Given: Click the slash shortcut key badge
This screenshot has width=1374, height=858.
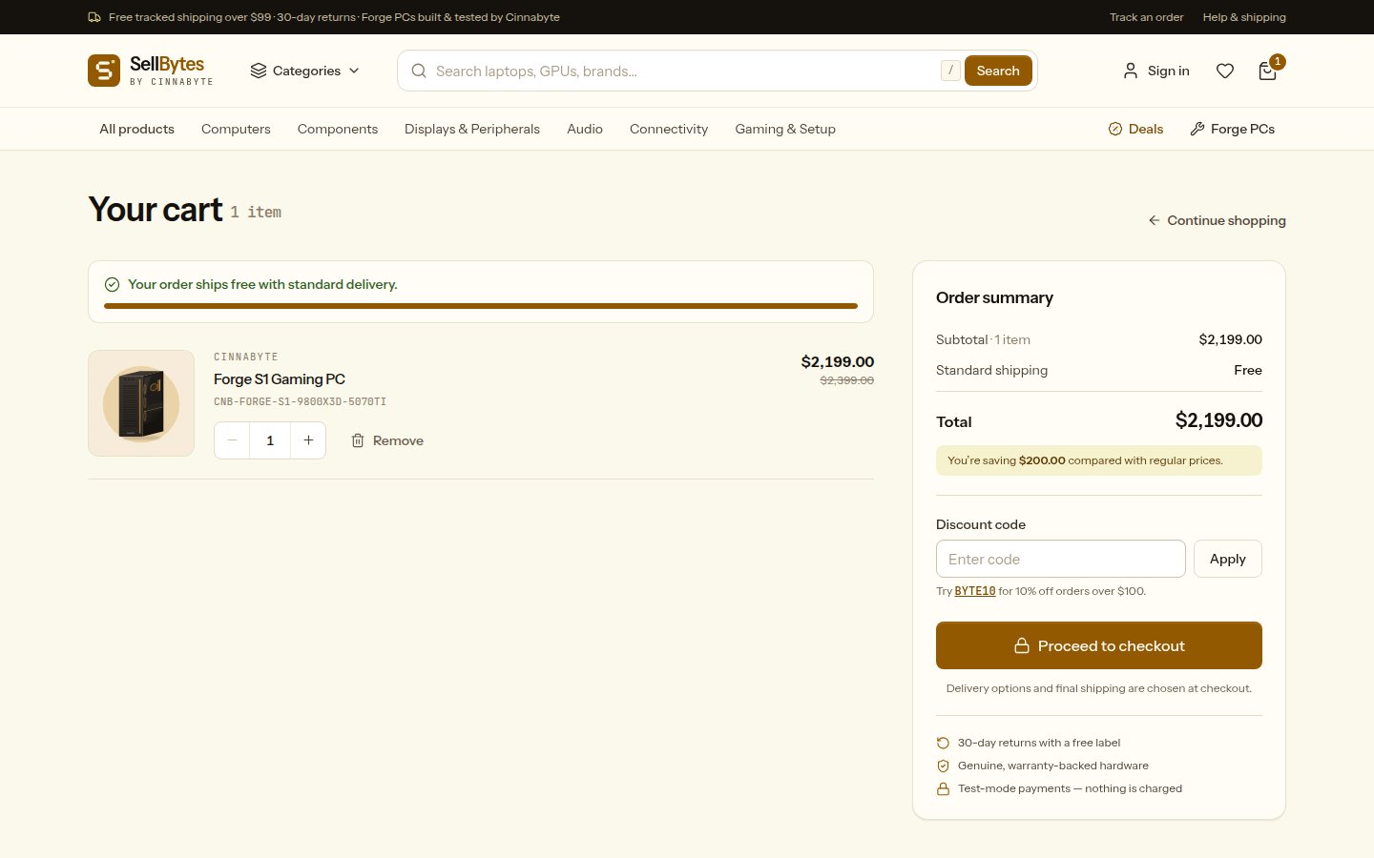Looking at the screenshot, I should click(950, 71).
